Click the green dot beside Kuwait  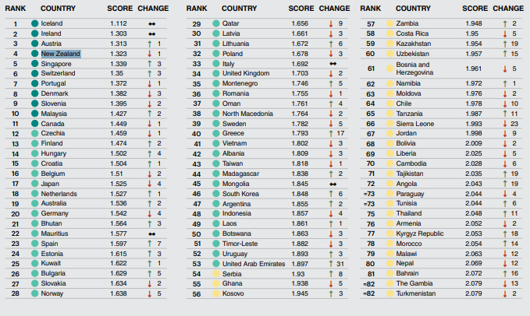pyautogui.click(x=34, y=263)
